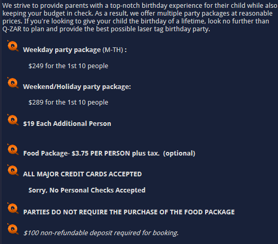Image resolution: width=278 pixels, height=244 pixels.
Task: Click the $289 for the 1st 10 people line
Action: click(x=68, y=102)
